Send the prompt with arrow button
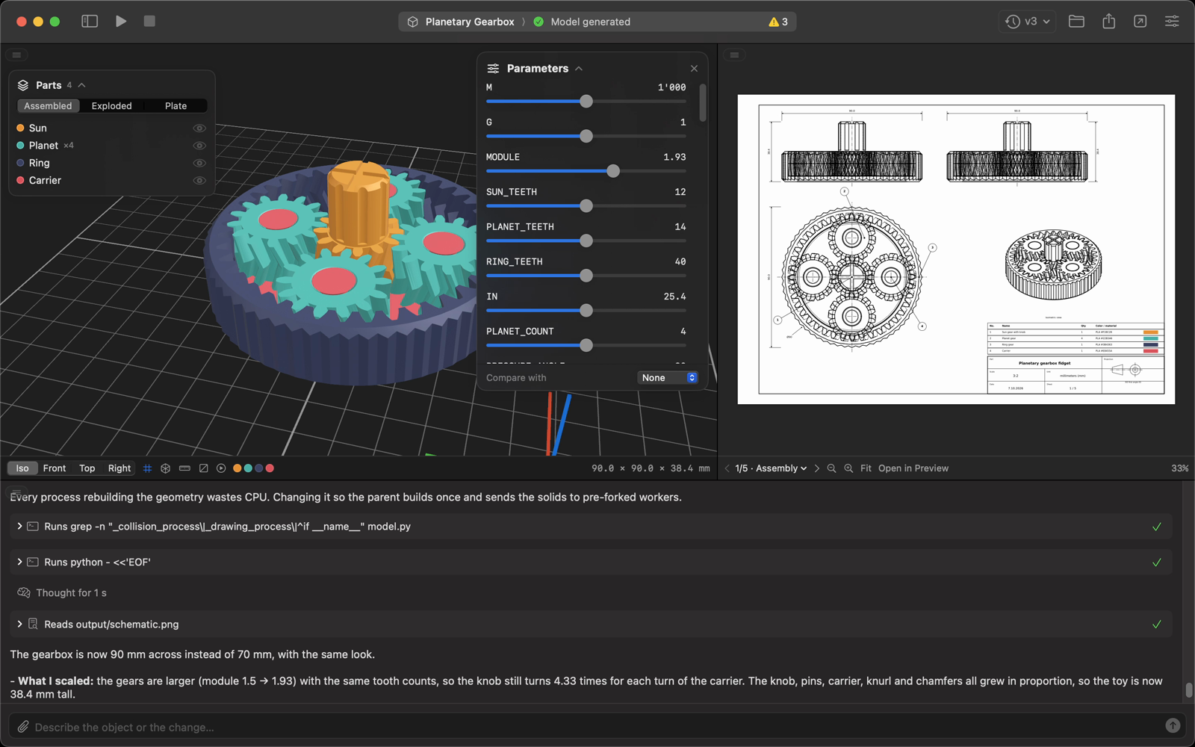 [1173, 725]
